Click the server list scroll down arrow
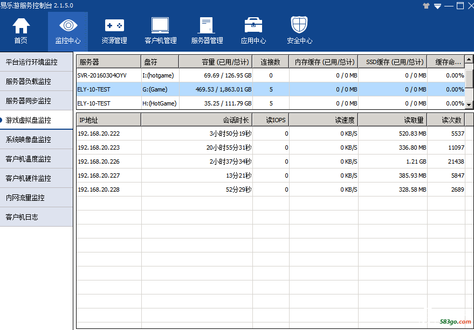 click(x=469, y=105)
